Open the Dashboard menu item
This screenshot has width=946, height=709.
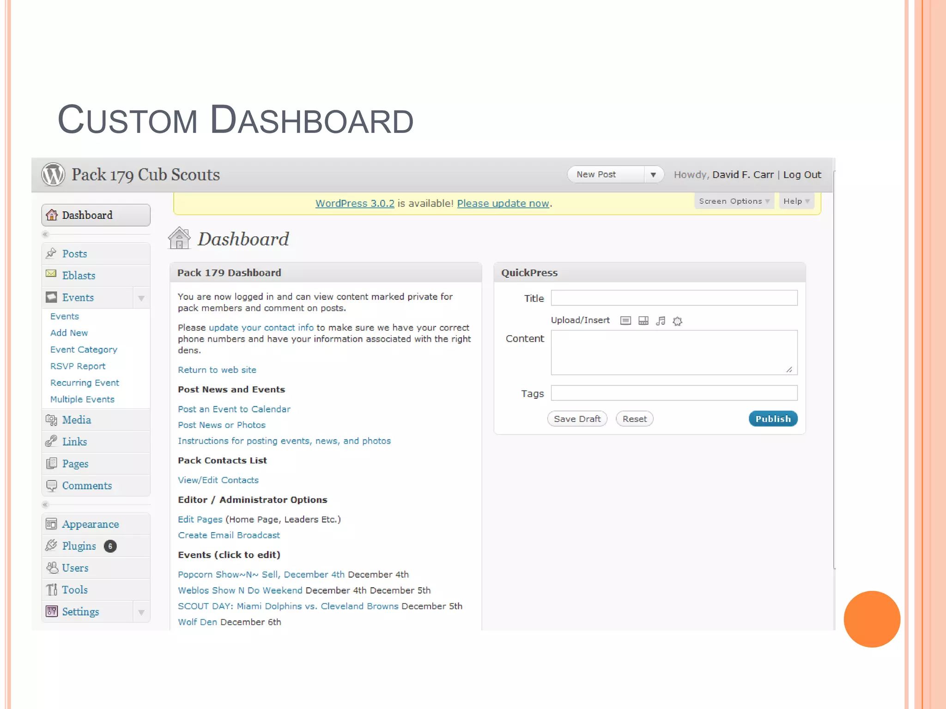(x=96, y=215)
